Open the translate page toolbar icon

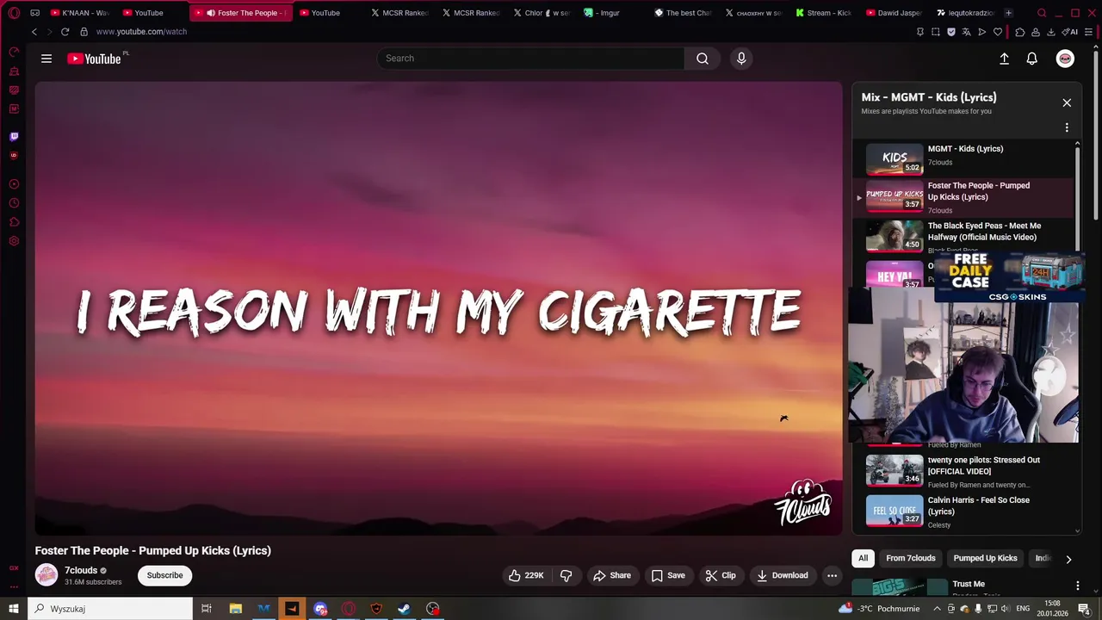click(x=966, y=32)
